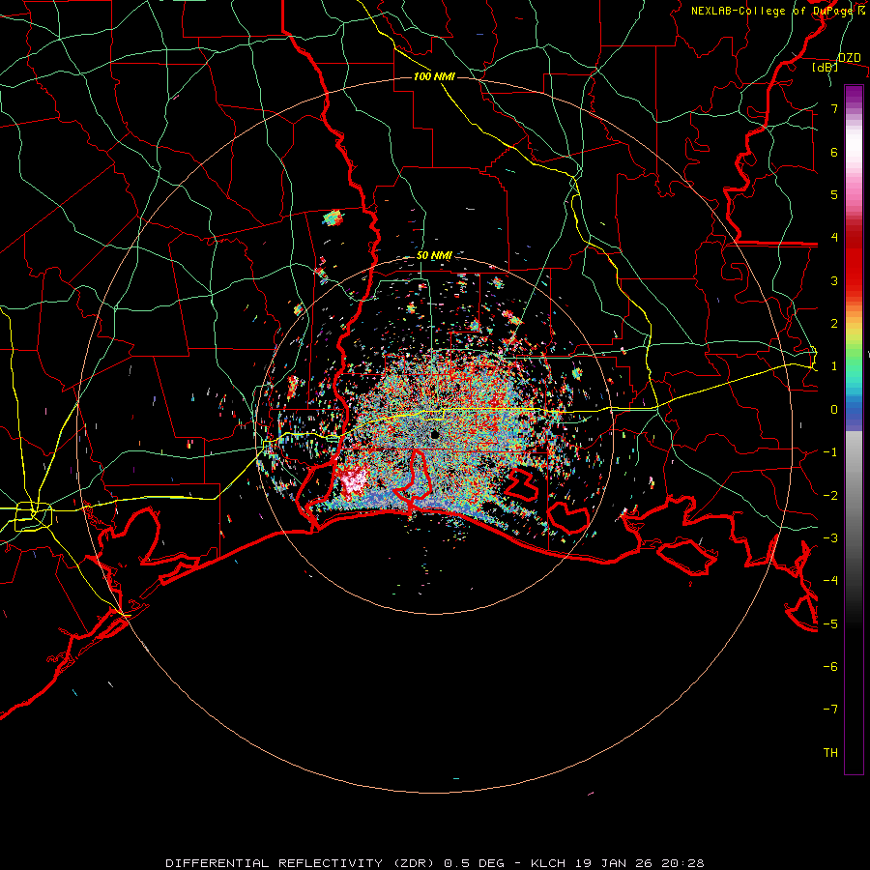Image resolution: width=870 pixels, height=870 pixels.
Task: Click the 0 value on color scale
Action: 834,410
